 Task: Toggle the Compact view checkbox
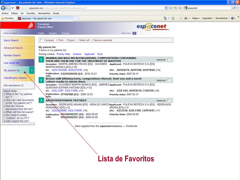coord(41,40)
